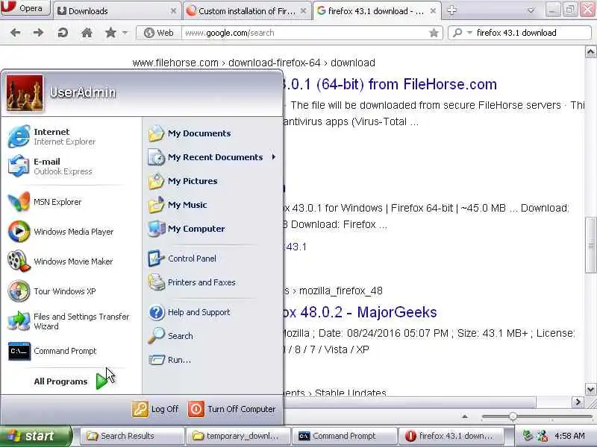Click the firefox 43.1 download search field
Viewport: 597px width, 447px height.
coord(532,33)
